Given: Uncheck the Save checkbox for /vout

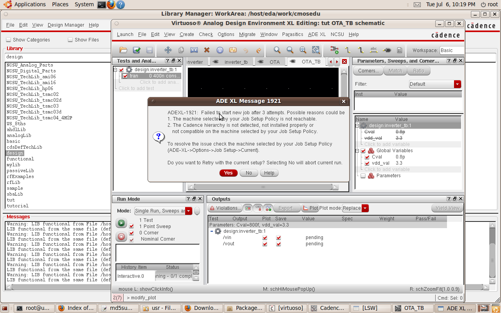Looking at the screenshot, I should pyautogui.click(x=278, y=244).
